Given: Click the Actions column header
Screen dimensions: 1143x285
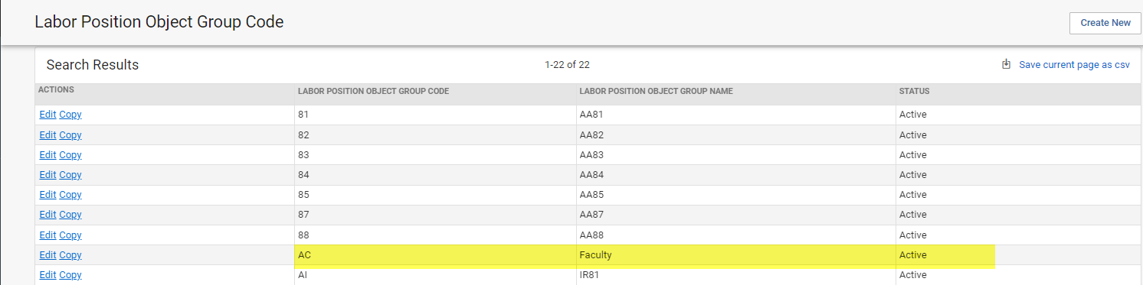Looking at the screenshot, I should 56,90.
